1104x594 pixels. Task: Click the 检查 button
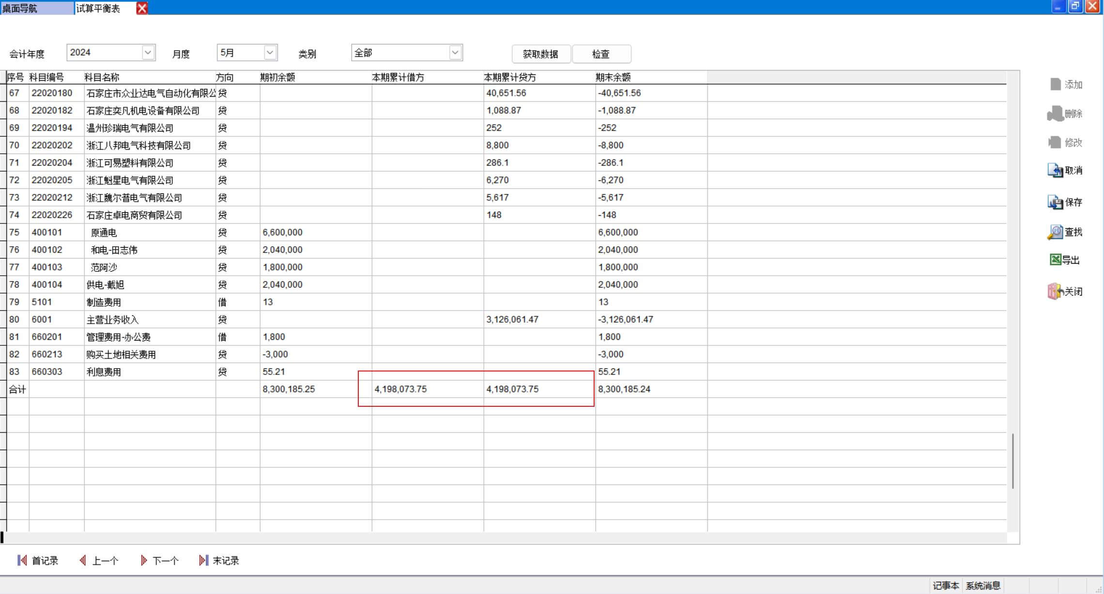click(x=601, y=54)
